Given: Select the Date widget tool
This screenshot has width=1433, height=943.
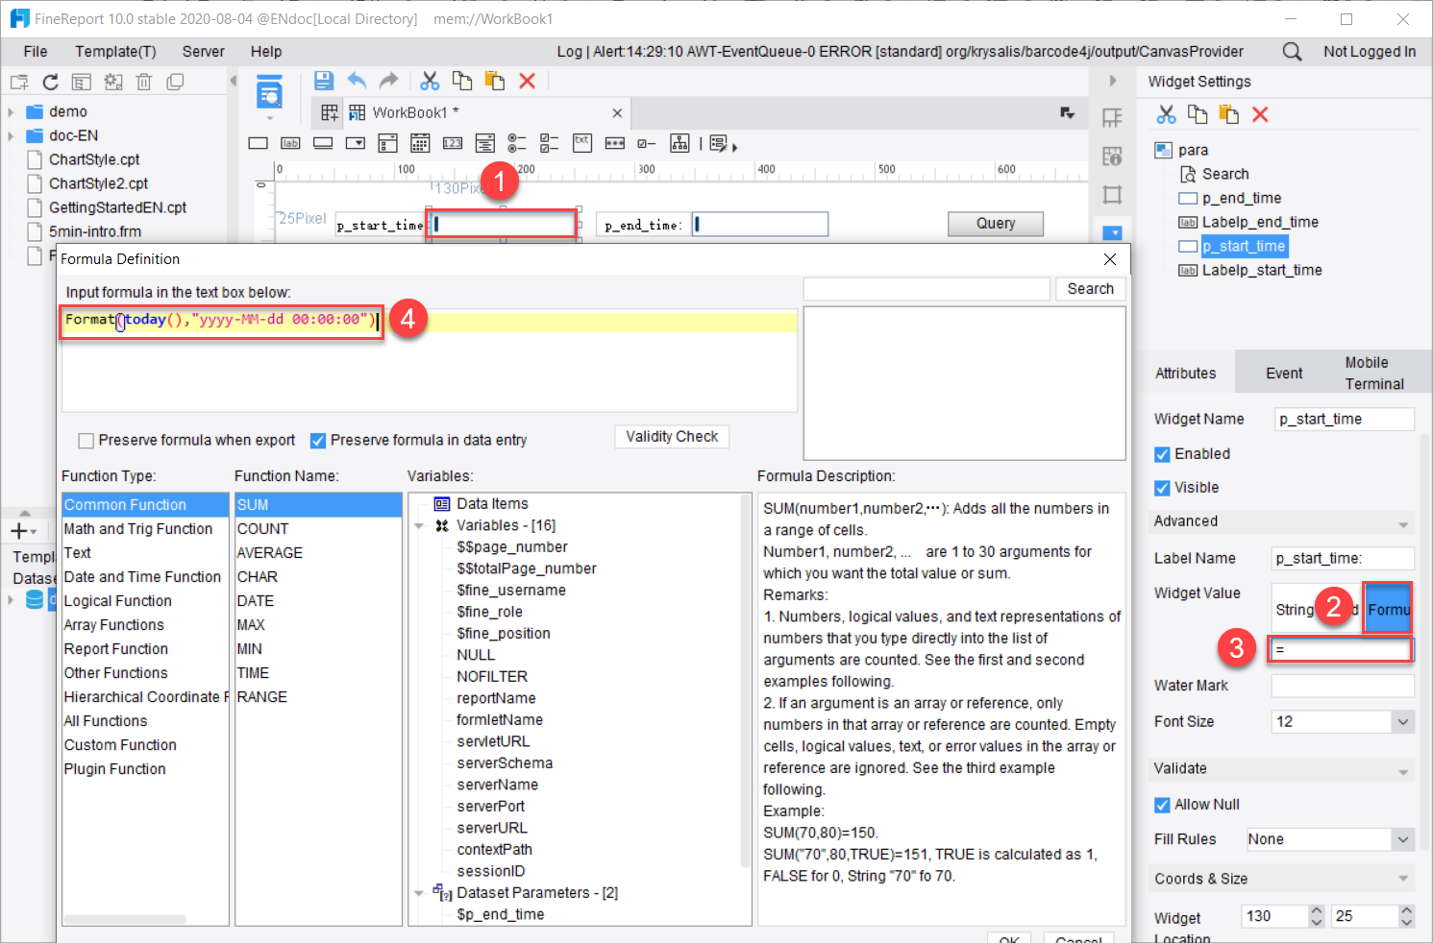Looking at the screenshot, I should point(420,142).
